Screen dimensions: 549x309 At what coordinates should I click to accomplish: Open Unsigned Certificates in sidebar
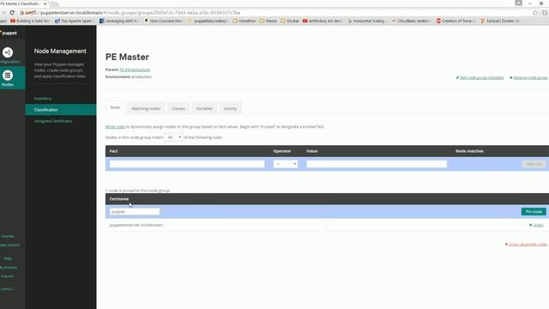click(x=53, y=121)
